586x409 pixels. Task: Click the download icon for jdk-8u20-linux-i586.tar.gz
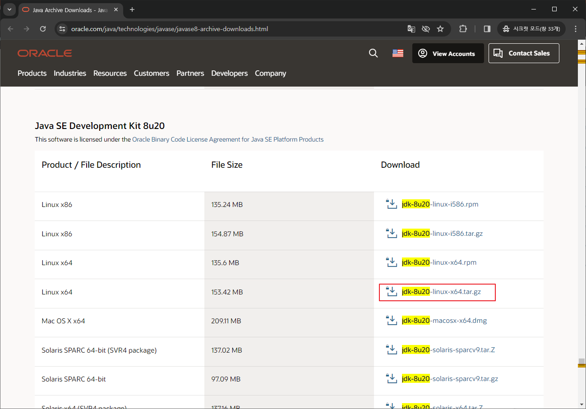tap(391, 233)
